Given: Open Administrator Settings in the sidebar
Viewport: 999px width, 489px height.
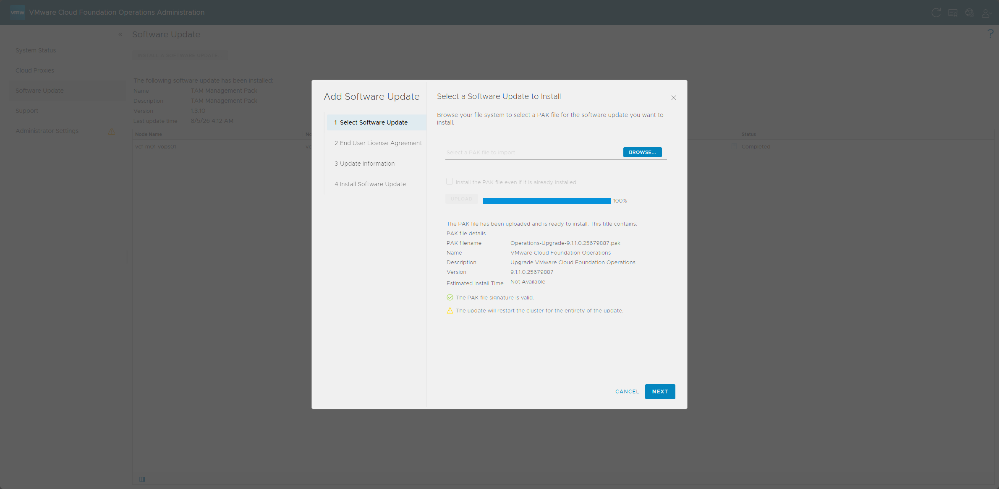Looking at the screenshot, I should point(47,131).
